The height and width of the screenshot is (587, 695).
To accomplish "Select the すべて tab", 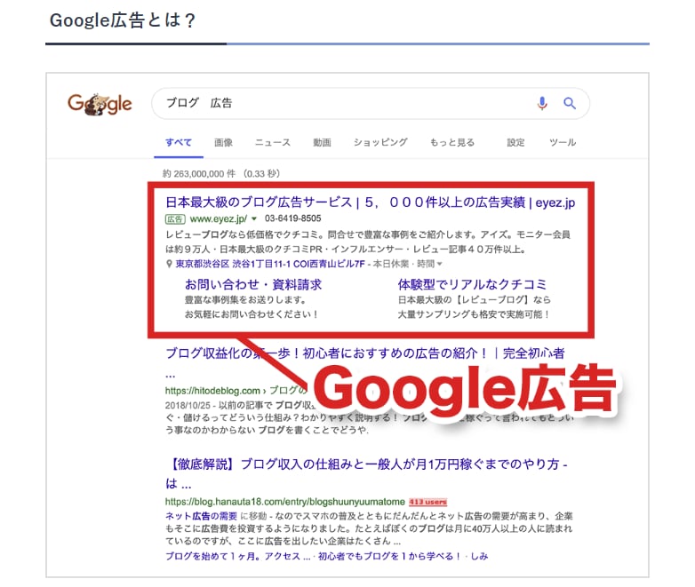I will click(179, 143).
